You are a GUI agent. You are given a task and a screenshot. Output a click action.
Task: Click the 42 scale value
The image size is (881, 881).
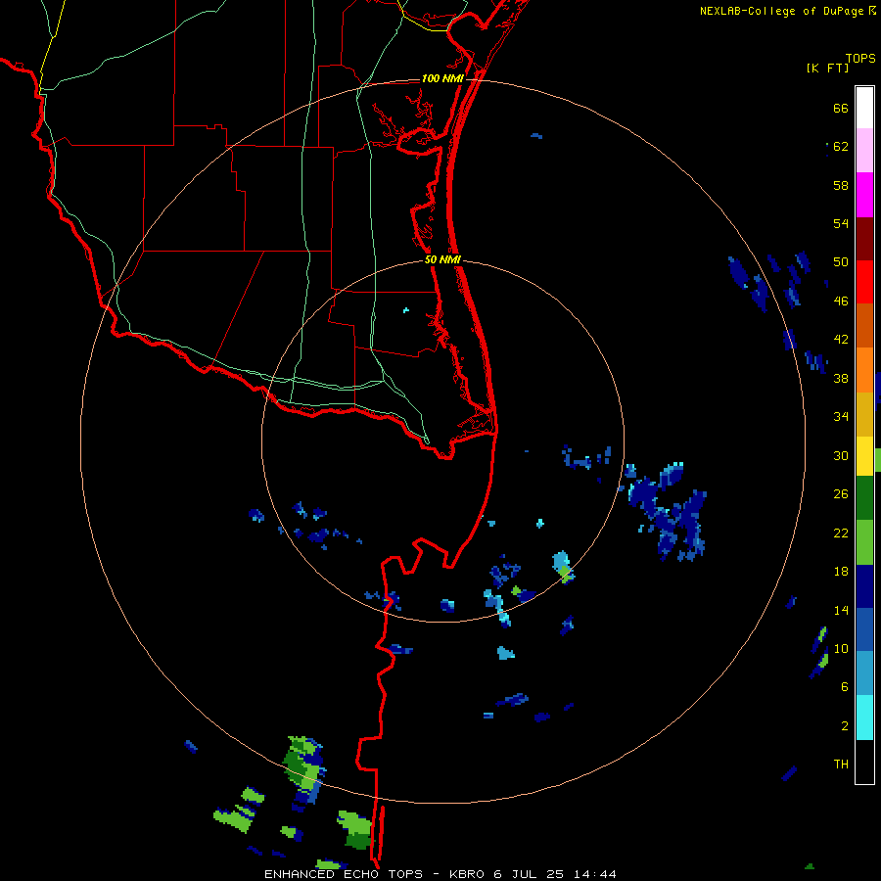click(841, 340)
